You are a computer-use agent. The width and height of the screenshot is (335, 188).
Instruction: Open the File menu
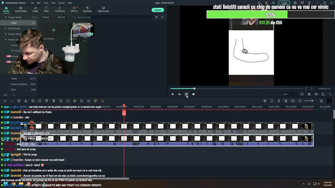click(x=32, y=3)
